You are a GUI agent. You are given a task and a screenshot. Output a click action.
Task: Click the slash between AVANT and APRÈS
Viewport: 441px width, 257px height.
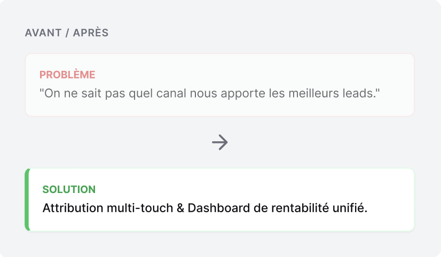pyautogui.click(x=67, y=33)
